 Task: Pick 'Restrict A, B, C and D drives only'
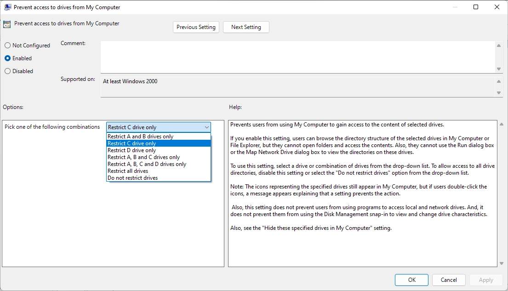(x=147, y=164)
